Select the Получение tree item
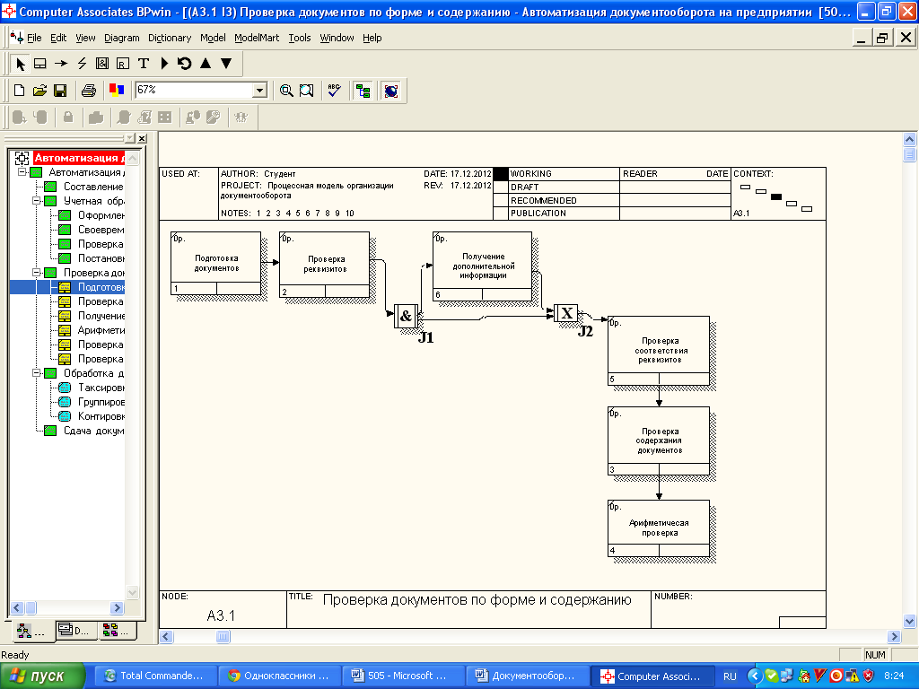 (101, 316)
